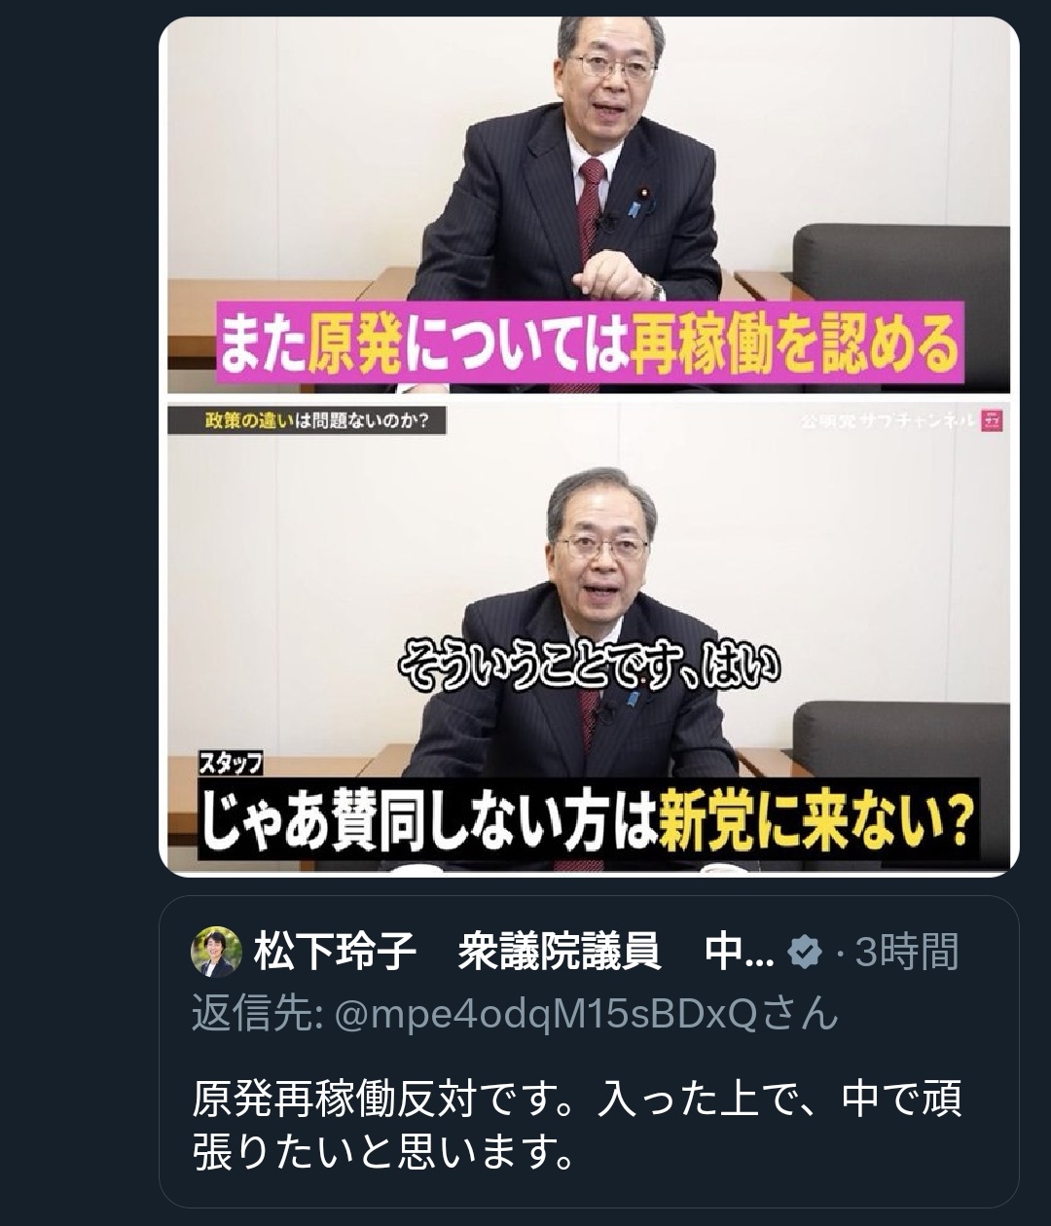This screenshot has width=1051, height=1226.
Task: Open the bottom video frame image
Action: pos(589,638)
